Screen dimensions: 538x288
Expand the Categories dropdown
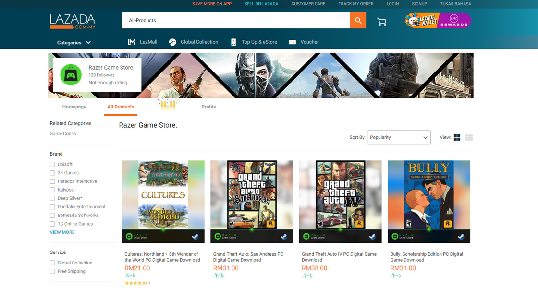[74, 43]
